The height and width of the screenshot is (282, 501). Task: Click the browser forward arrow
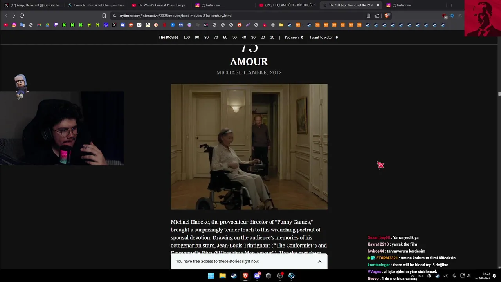(14, 16)
